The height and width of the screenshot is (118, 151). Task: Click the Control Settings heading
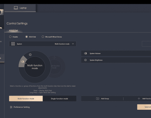coord(17,24)
